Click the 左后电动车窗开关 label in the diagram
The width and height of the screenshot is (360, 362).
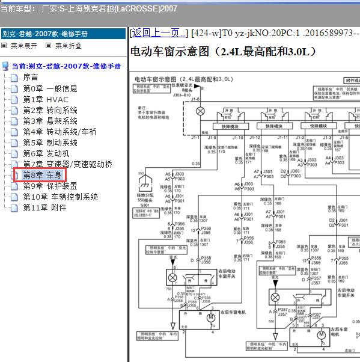coord(346,293)
